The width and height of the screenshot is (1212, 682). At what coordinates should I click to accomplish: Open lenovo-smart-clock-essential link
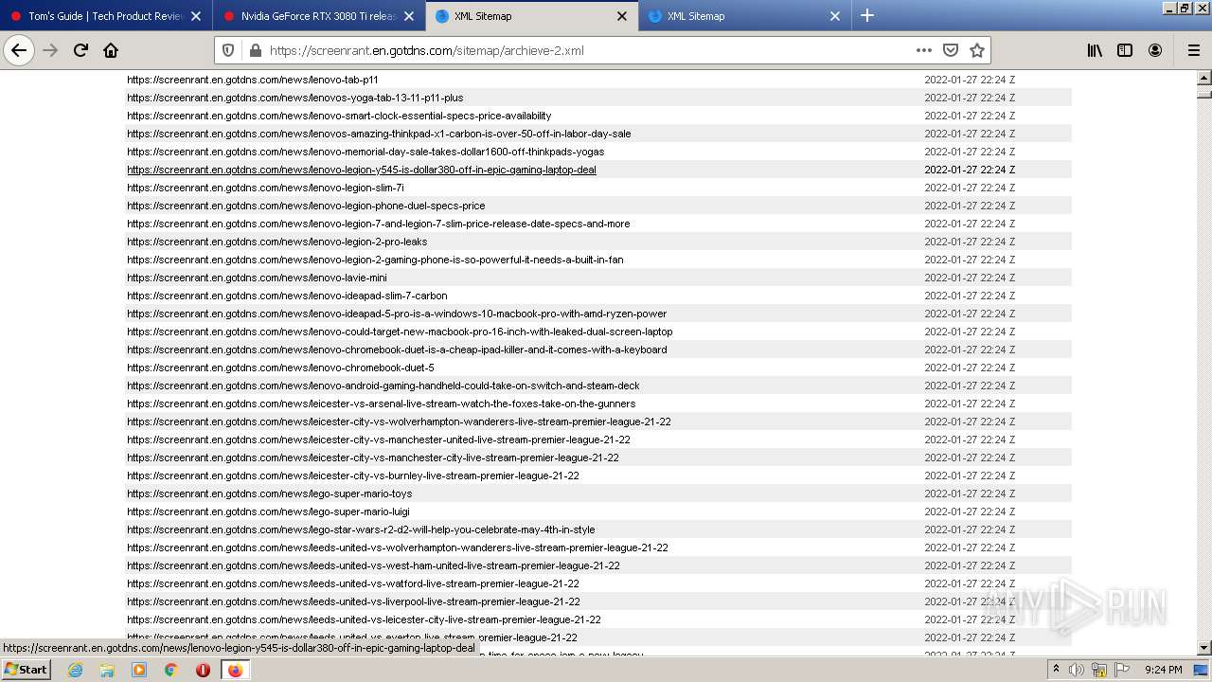coord(339,116)
